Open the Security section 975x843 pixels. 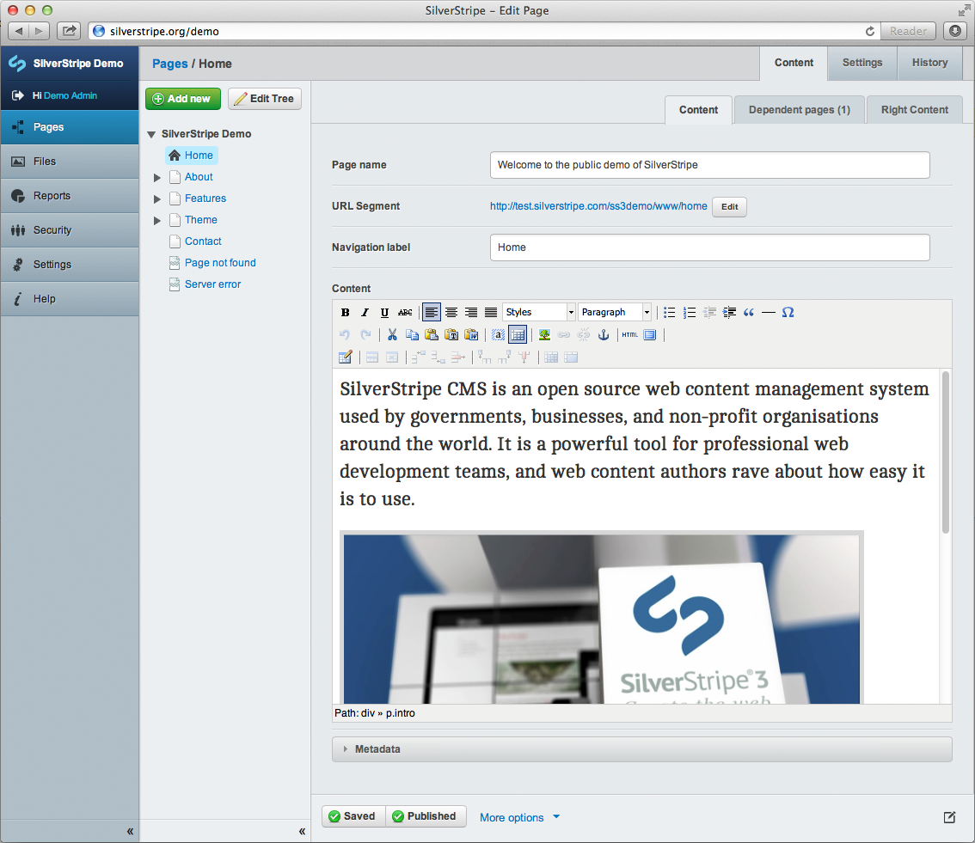pyautogui.click(x=70, y=230)
